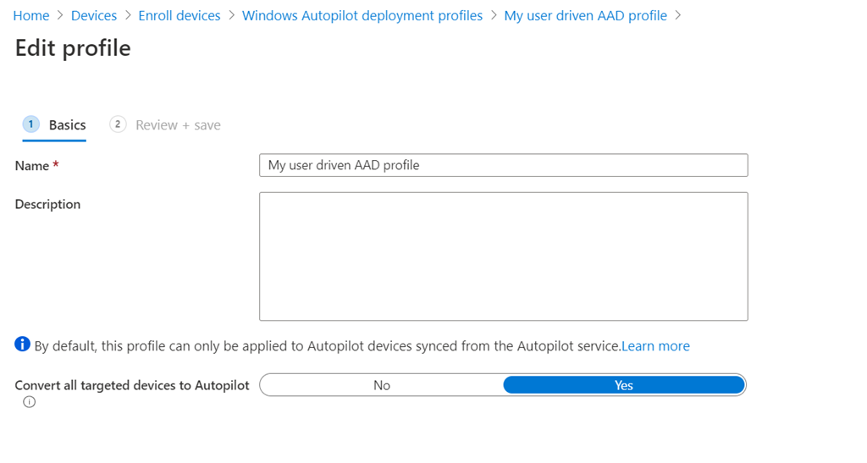Select Yes for Convert devices to Autopilot
867x463 pixels.
(624, 385)
